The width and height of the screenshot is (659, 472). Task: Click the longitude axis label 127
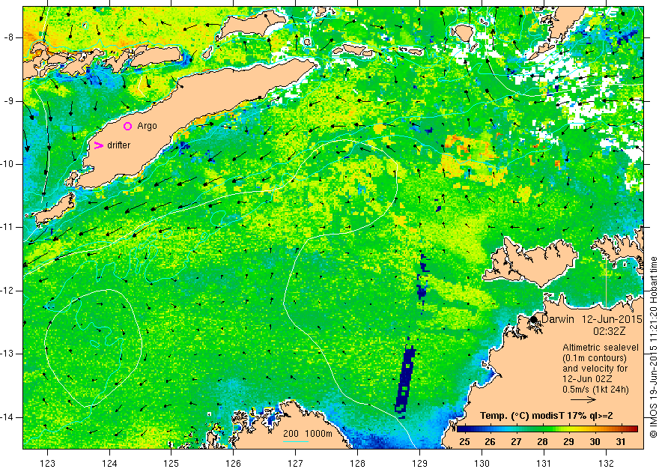coord(296,463)
